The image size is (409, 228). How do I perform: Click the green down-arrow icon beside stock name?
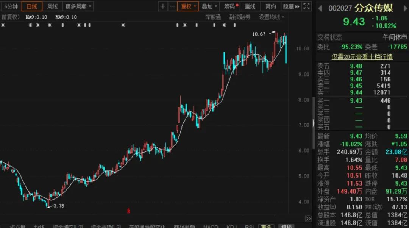click(321, 8)
